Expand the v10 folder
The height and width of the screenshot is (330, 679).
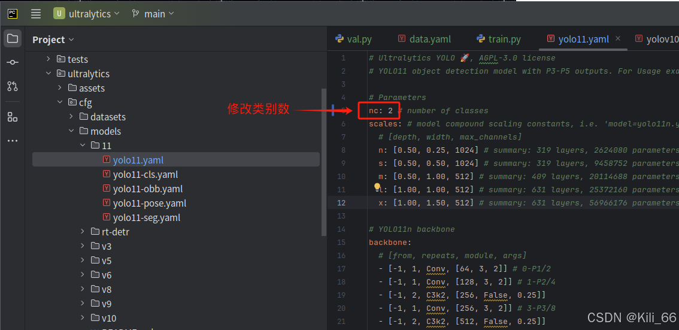[82, 318]
